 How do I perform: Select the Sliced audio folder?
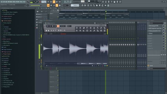point(7,69)
